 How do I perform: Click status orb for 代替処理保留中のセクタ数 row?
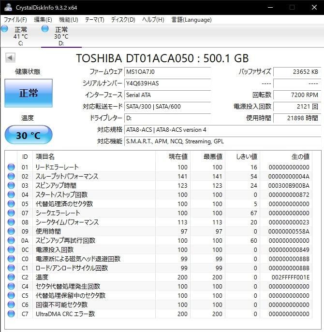(x=11, y=296)
